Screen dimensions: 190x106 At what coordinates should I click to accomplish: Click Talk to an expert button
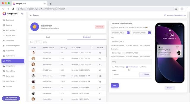pos(11,98)
